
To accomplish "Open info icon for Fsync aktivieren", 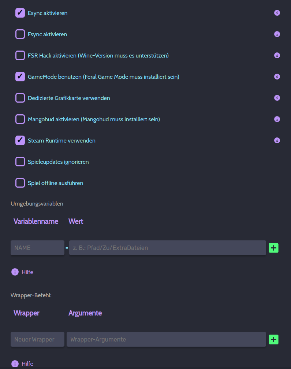I will coord(277,34).
